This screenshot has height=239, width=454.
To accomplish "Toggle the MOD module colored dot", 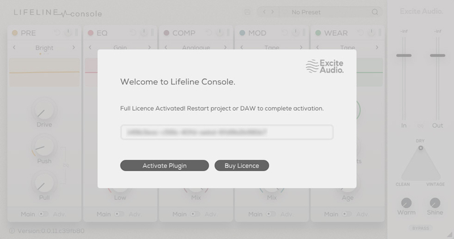I will pyautogui.click(x=242, y=33).
